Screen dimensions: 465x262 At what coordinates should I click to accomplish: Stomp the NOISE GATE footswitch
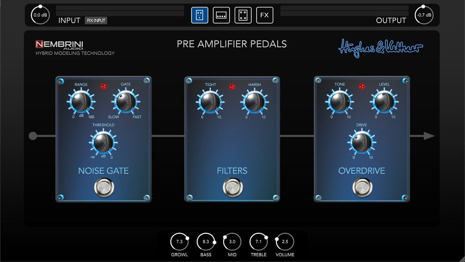(103, 187)
